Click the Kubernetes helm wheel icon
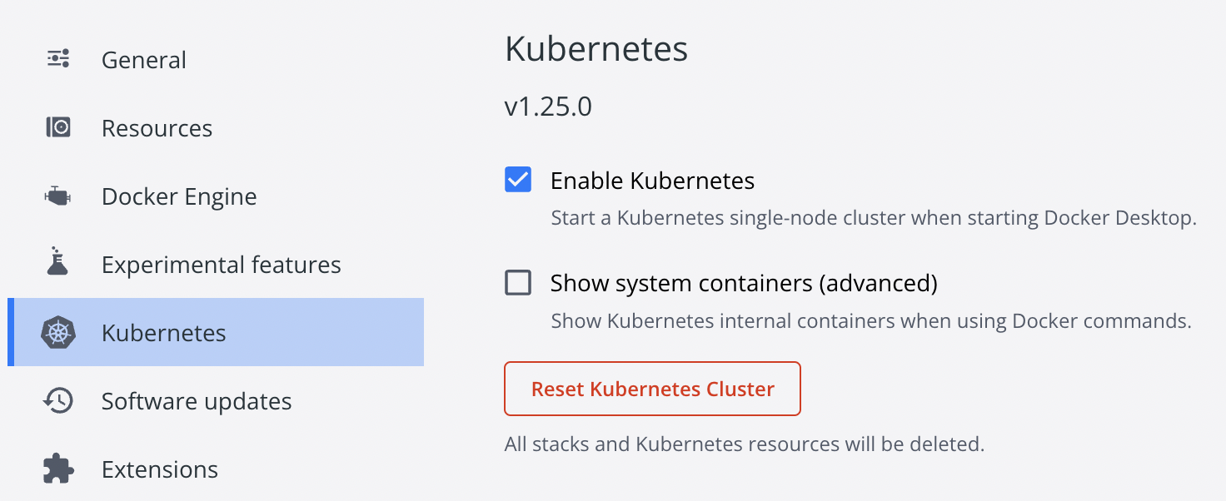This screenshot has width=1226, height=501. 58,333
